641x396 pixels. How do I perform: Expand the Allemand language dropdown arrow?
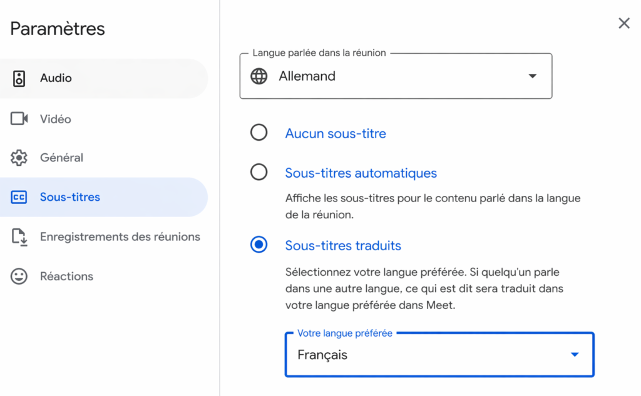coord(533,76)
